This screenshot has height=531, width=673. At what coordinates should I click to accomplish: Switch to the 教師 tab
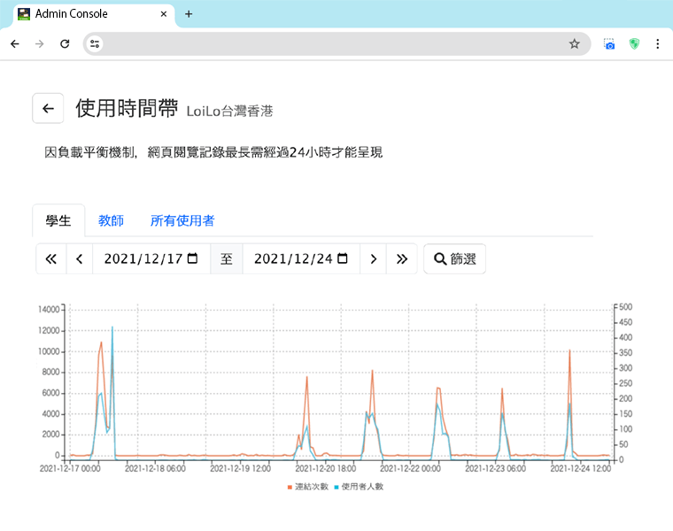111,220
